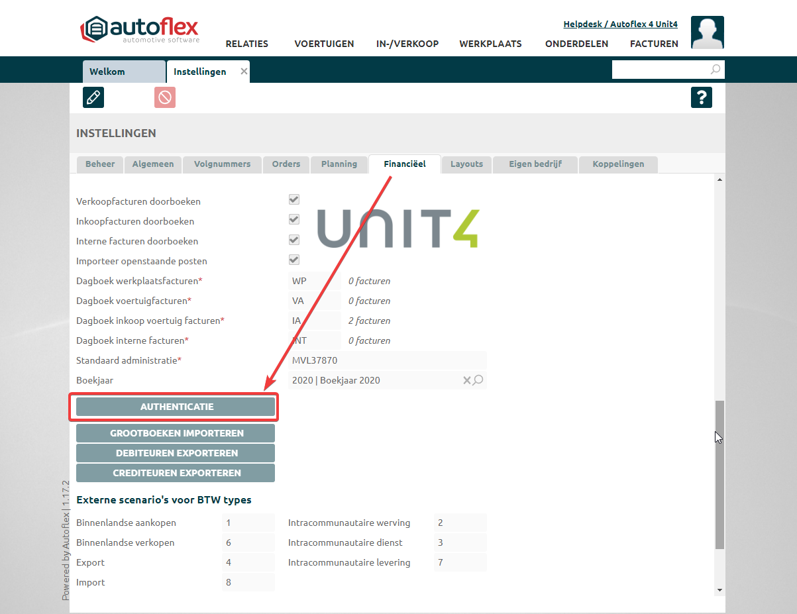Image resolution: width=797 pixels, height=614 pixels.
Task: Open the Boekjaar lookup magnifier
Action: (478, 380)
